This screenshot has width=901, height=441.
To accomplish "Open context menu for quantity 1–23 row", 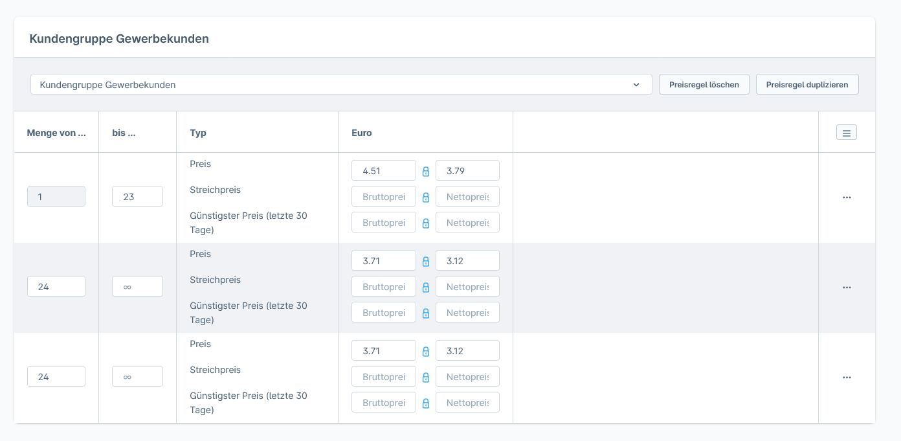I will 847,198.
